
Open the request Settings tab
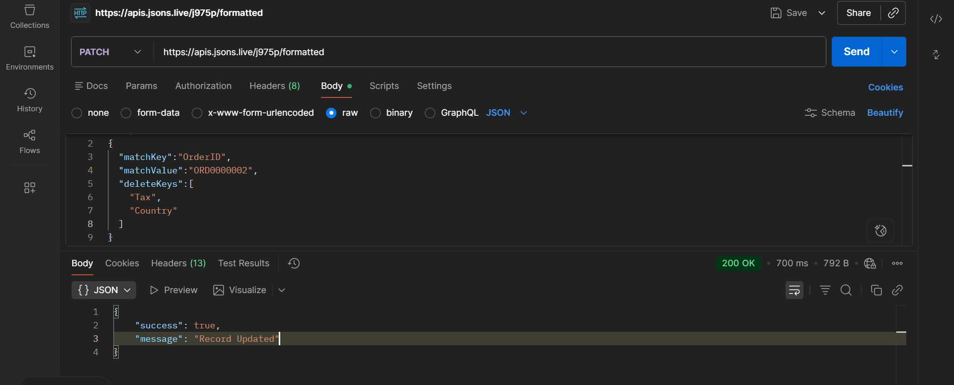pyautogui.click(x=434, y=86)
